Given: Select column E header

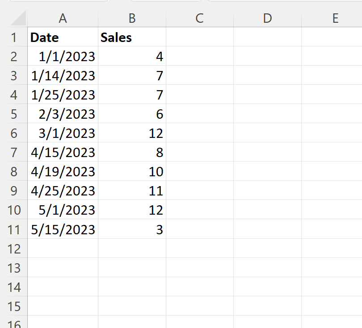Looking at the screenshot, I should [x=332, y=18].
